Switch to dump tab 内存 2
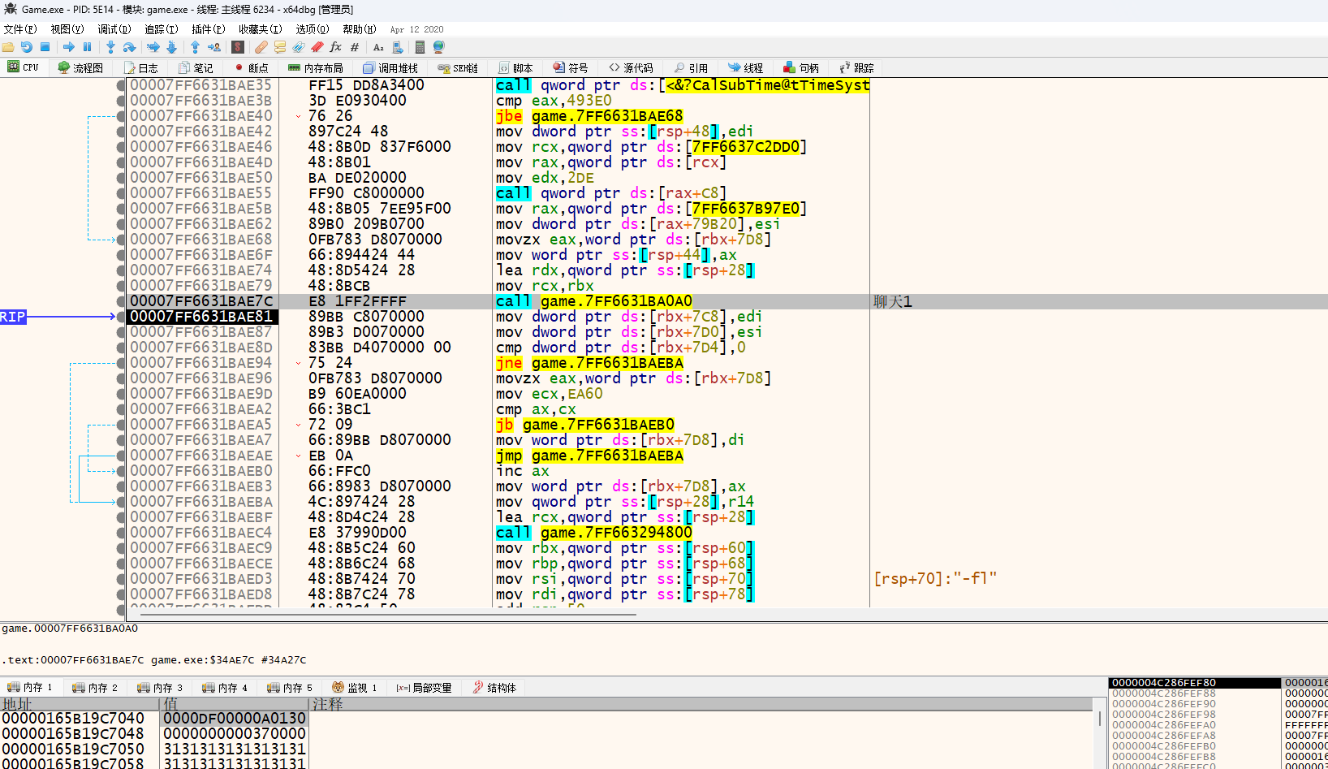 pyautogui.click(x=95, y=688)
